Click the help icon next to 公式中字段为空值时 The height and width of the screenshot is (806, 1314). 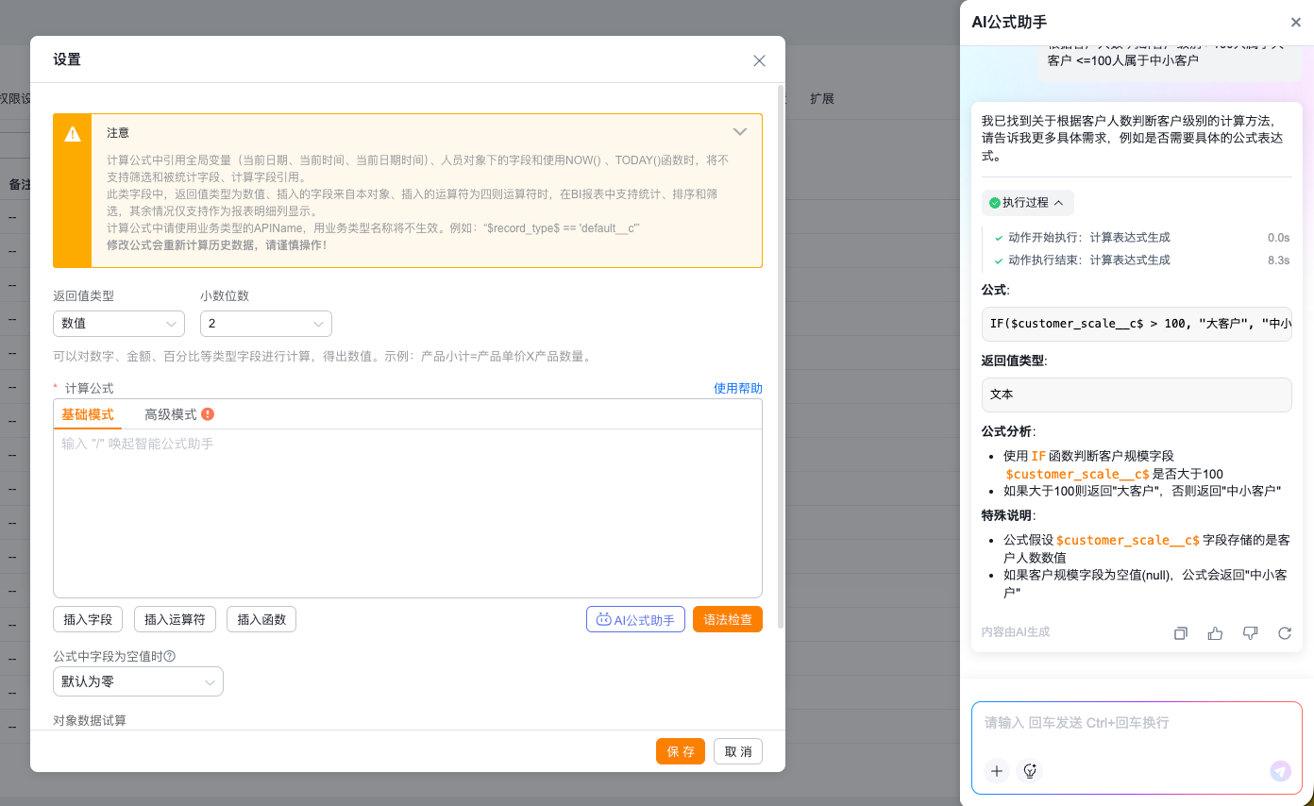click(171, 657)
